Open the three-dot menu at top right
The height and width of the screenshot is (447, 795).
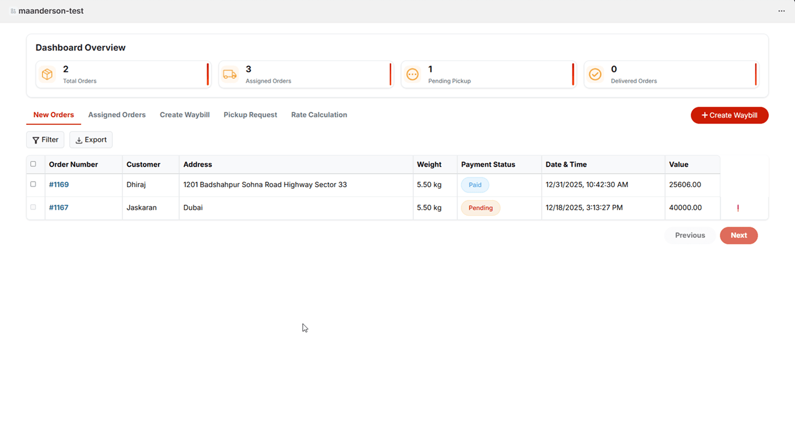(x=782, y=11)
